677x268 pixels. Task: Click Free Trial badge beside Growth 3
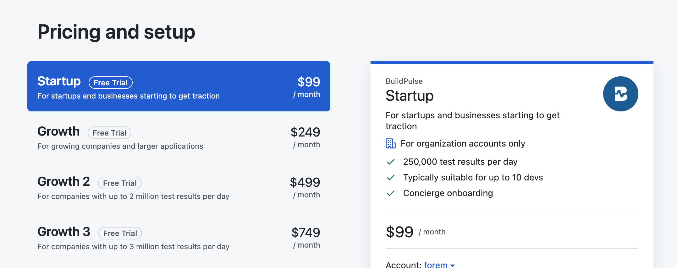tap(120, 233)
